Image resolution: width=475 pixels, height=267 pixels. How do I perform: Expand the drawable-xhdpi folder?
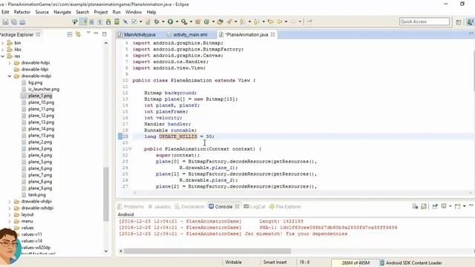pyautogui.click(x=10, y=201)
